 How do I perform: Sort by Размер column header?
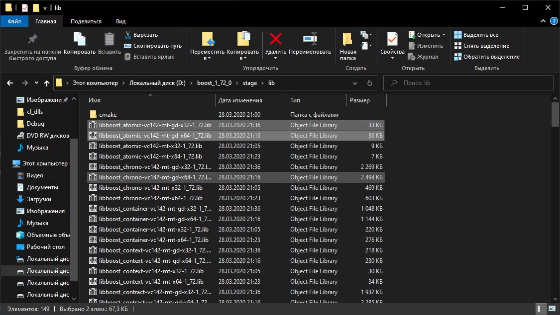pyautogui.click(x=366, y=100)
